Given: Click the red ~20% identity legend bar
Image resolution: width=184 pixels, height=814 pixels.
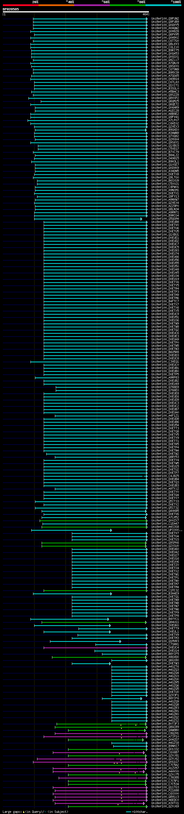Looking at the screenshot, I should click(20, 5).
